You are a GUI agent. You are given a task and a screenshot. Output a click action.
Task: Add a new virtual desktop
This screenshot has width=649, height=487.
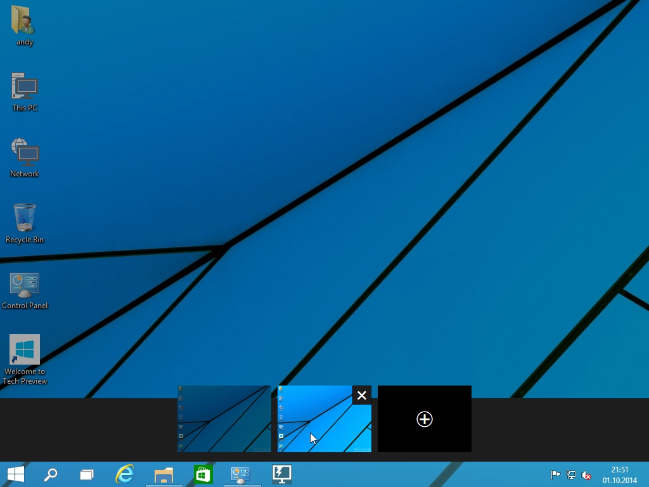(424, 419)
